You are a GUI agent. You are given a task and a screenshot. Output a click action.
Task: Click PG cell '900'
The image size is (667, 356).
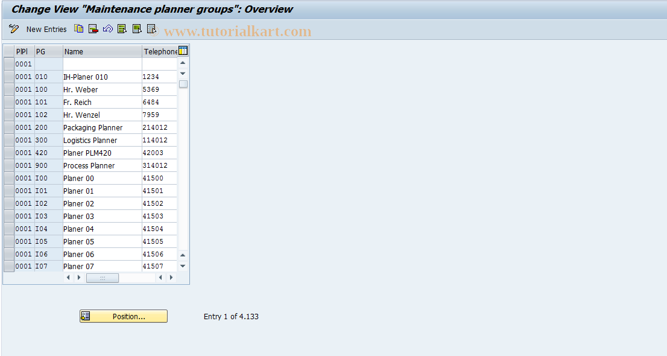pos(48,165)
